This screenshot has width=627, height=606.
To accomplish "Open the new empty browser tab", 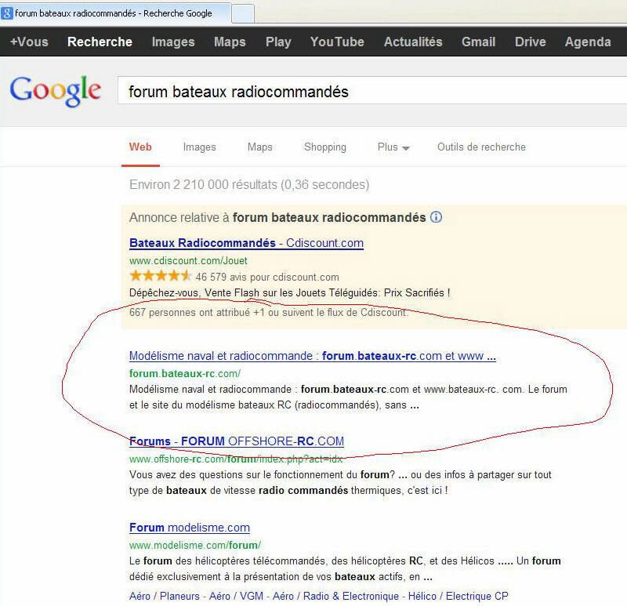I will [x=243, y=13].
